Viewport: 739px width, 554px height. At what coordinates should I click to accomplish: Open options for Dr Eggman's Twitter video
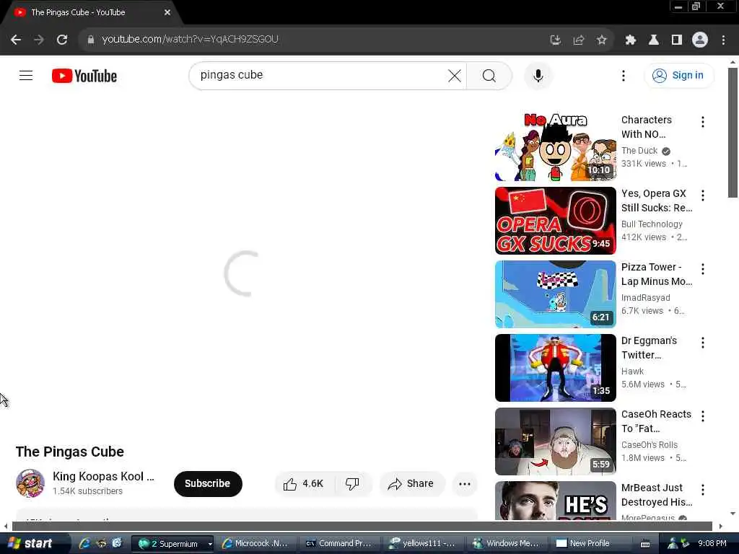pyautogui.click(x=702, y=343)
